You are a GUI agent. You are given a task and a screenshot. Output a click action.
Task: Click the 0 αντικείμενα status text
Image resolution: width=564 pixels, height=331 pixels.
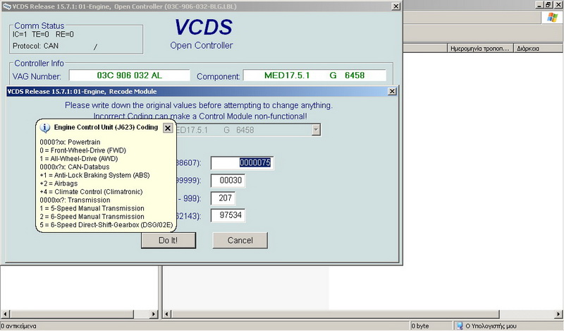[18, 326]
